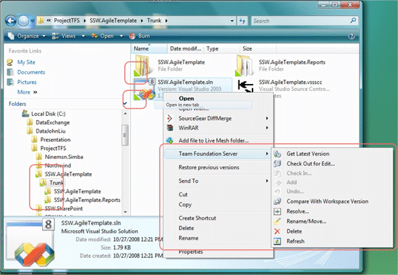Click the Help question mark icon

coord(352,36)
